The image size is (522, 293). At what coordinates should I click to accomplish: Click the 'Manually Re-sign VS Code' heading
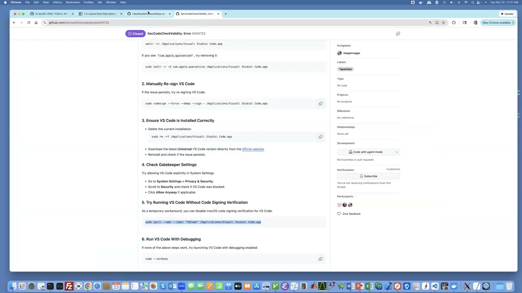tap(168, 84)
